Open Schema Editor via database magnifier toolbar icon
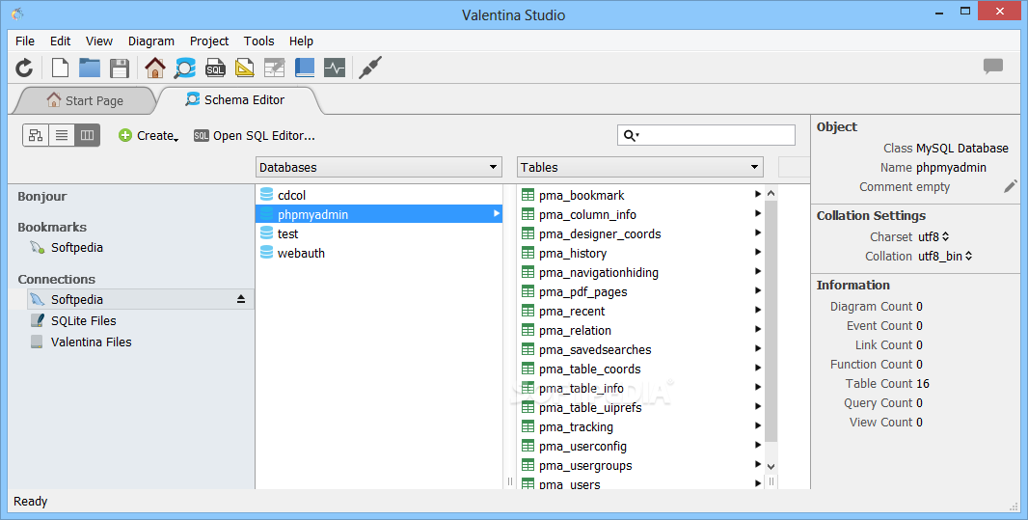 [185, 68]
